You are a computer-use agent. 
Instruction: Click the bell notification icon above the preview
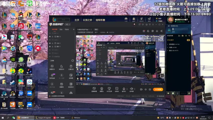[157, 31]
